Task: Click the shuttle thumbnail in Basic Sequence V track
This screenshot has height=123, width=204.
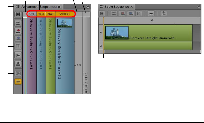Action: click(x=117, y=33)
